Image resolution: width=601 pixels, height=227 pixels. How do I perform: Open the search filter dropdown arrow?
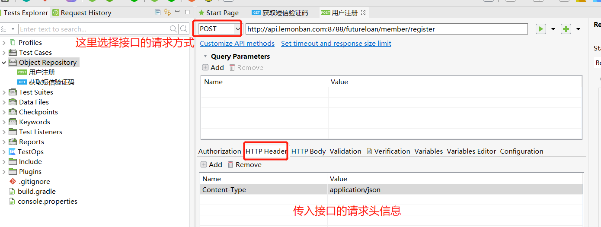coord(13,29)
